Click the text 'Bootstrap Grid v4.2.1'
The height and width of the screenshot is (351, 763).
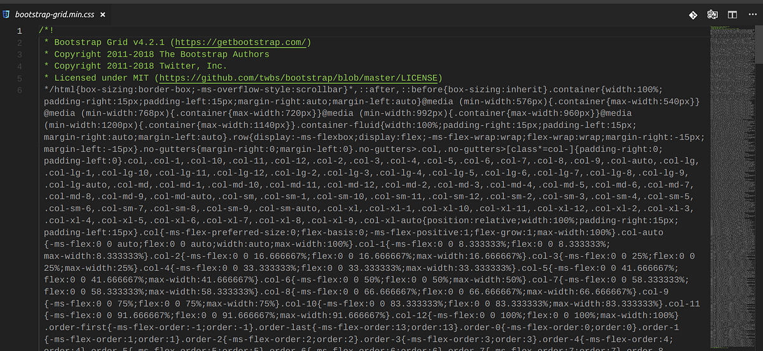(111, 43)
